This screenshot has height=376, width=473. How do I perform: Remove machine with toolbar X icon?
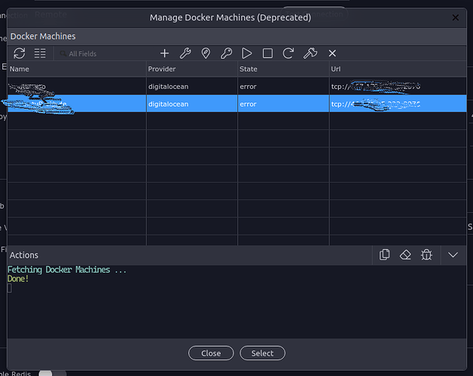[332, 53]
